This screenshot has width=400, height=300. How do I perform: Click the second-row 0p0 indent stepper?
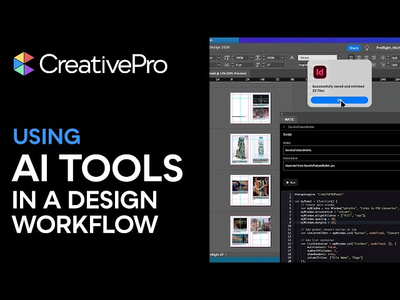pyautogui.click(x=388, y=65)
